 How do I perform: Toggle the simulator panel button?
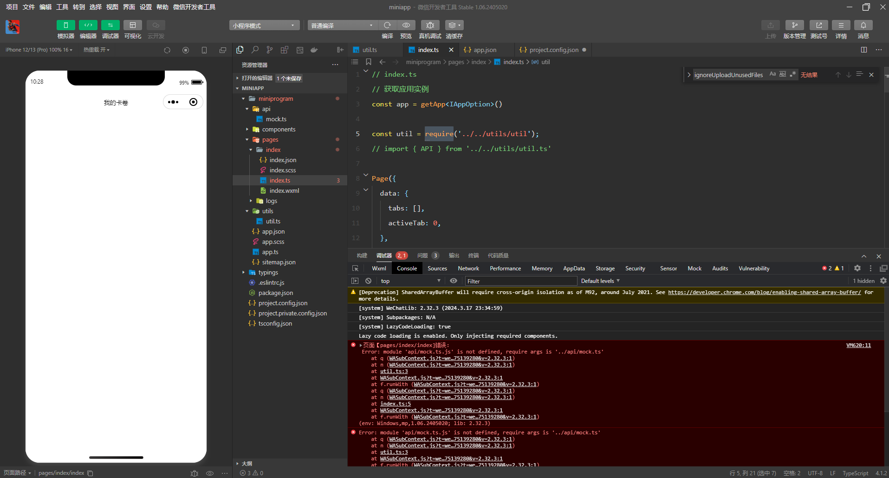(65, 25)
